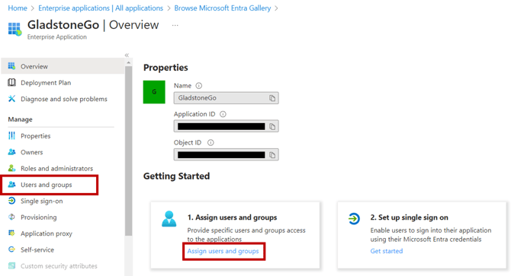Show info tooltip for Name
Screen dimensions: 511x276
click(199, 86)
